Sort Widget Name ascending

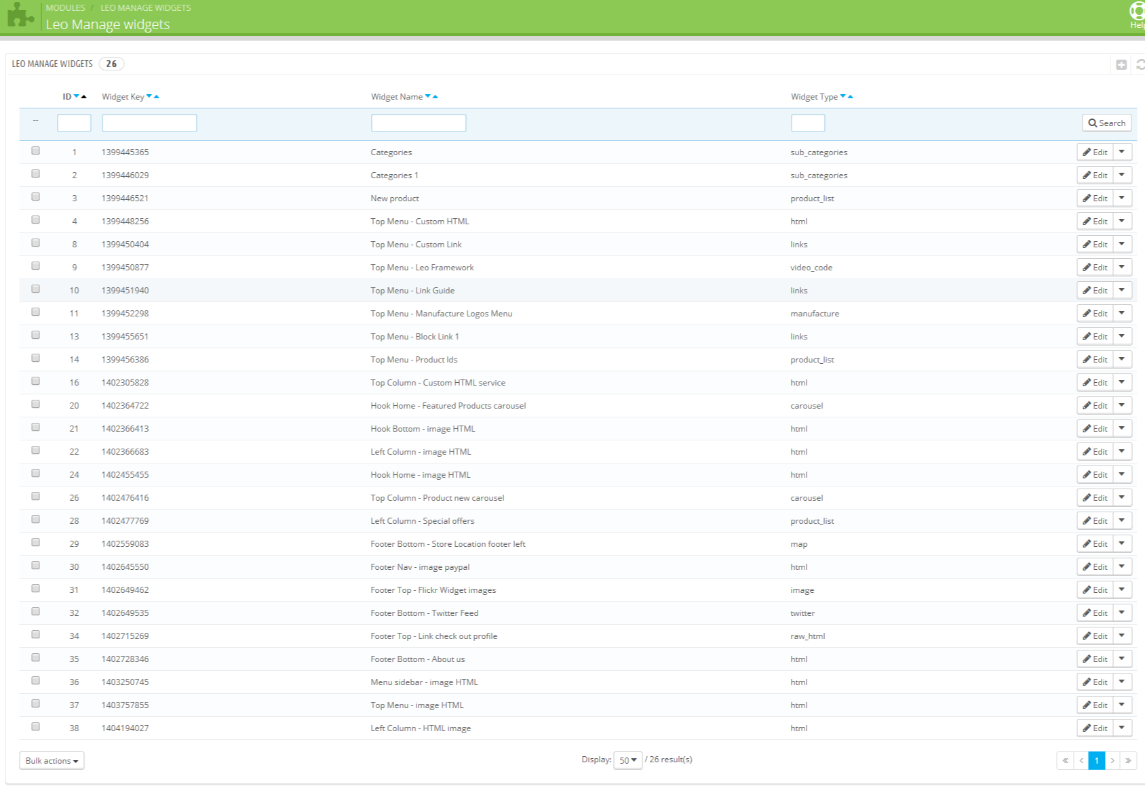tap(435, 96)
